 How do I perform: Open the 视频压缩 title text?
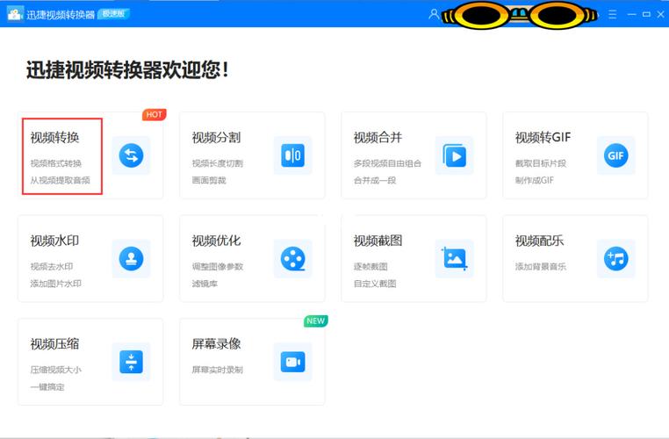54,344
